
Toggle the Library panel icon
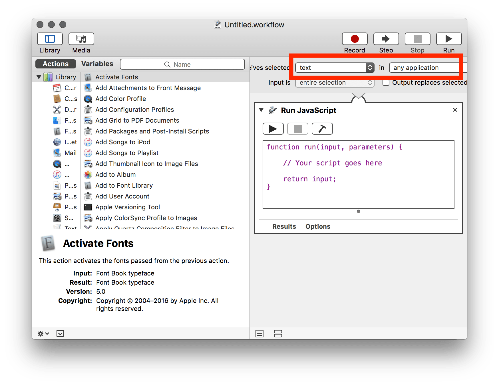point(50,39)
